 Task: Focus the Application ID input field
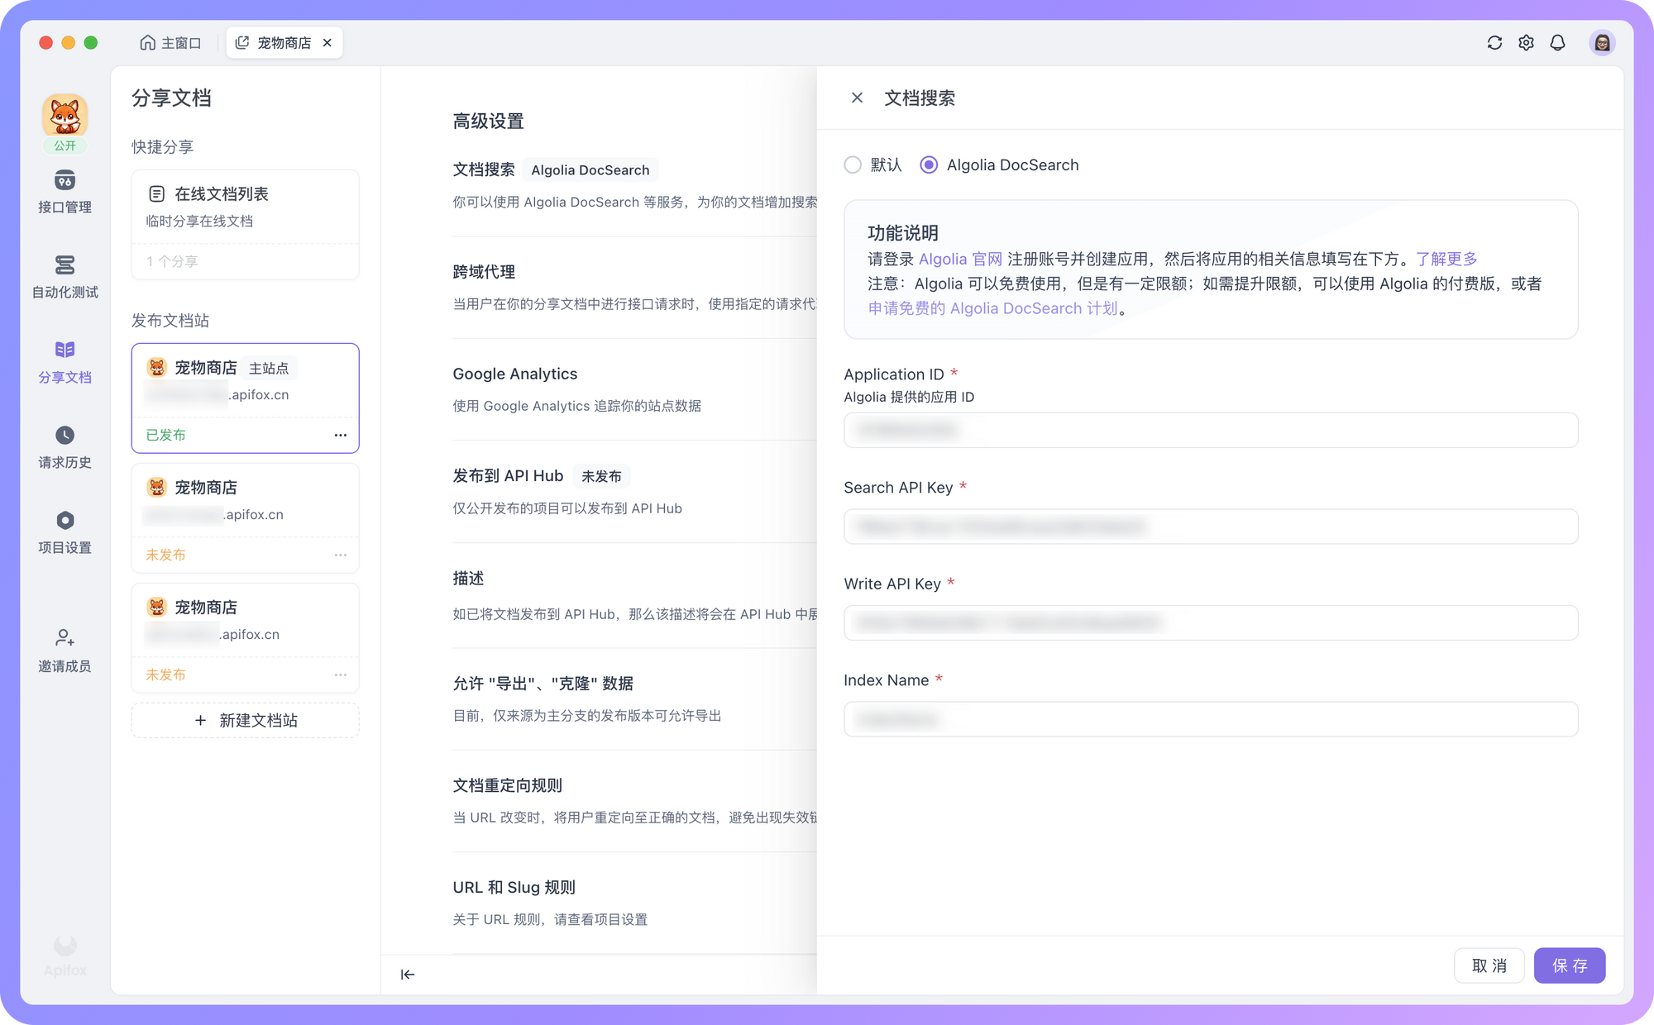tap(1211, 430)
